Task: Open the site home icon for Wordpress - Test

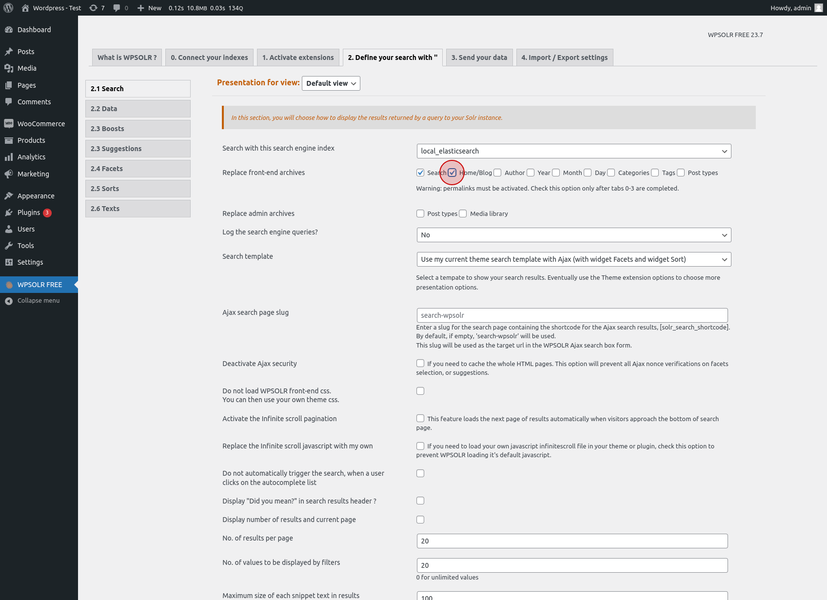Action: click(25, 8)
